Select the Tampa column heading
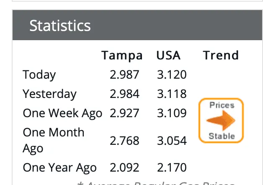The image size is (263, 185). tap(122, 56)
